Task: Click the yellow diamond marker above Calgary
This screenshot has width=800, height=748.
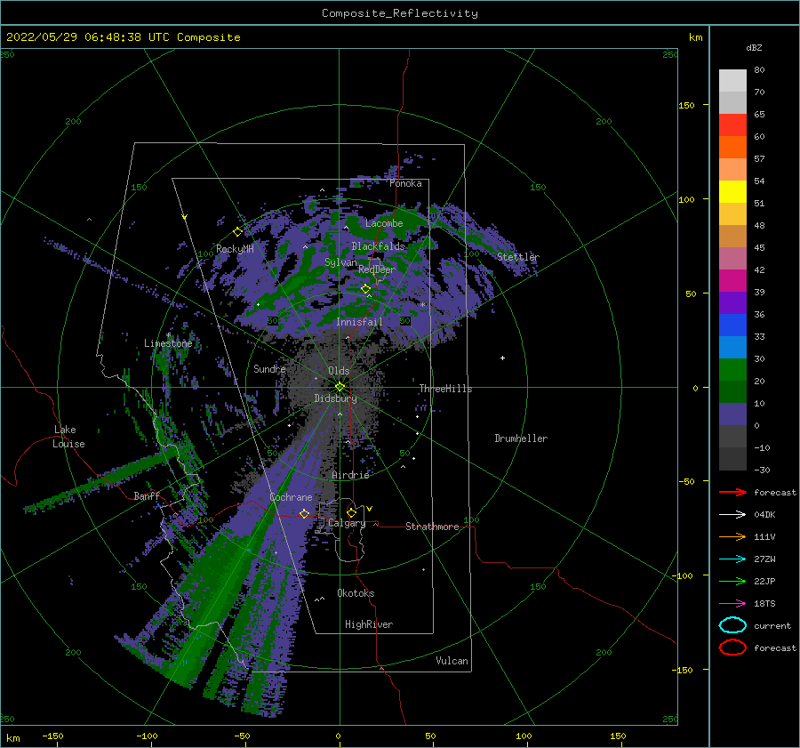Action: (x=351, y=512)
